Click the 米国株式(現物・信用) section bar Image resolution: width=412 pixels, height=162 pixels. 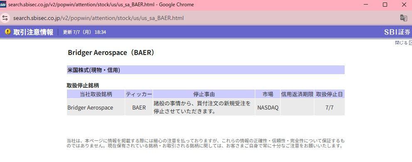pos(206,70)
